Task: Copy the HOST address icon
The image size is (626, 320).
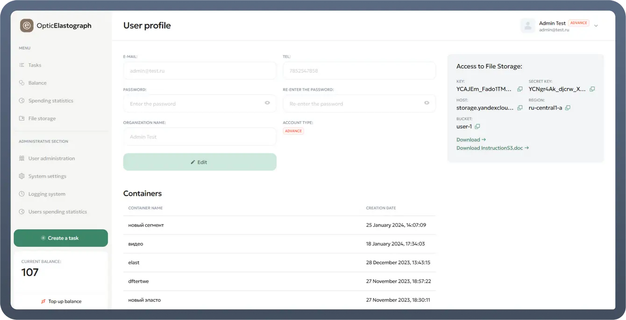Action: pyautogui.click(x=520, y=108)
